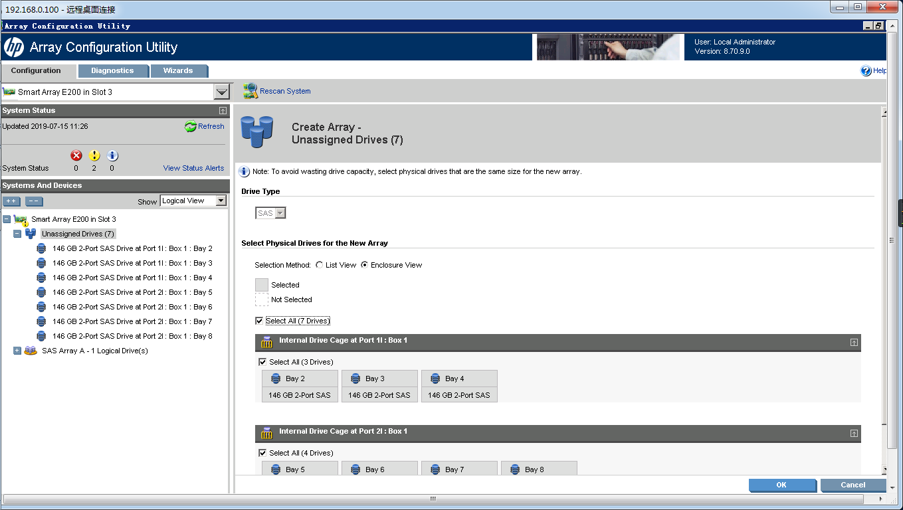This screenshot has width=903, height=510.
Task: Click the info icon beside the drive capacity note
Action: click(x=245, y=171)
